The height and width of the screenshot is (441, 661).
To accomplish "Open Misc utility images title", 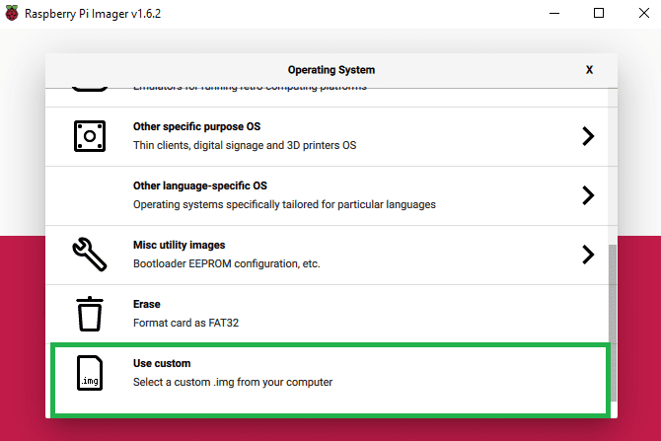I will coord(179,245).
